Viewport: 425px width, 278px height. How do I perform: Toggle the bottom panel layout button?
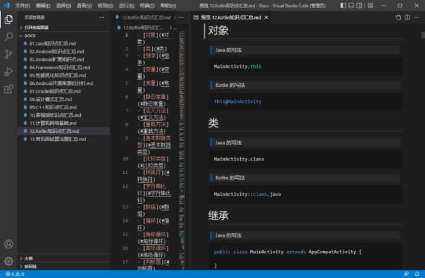(351, 5)
